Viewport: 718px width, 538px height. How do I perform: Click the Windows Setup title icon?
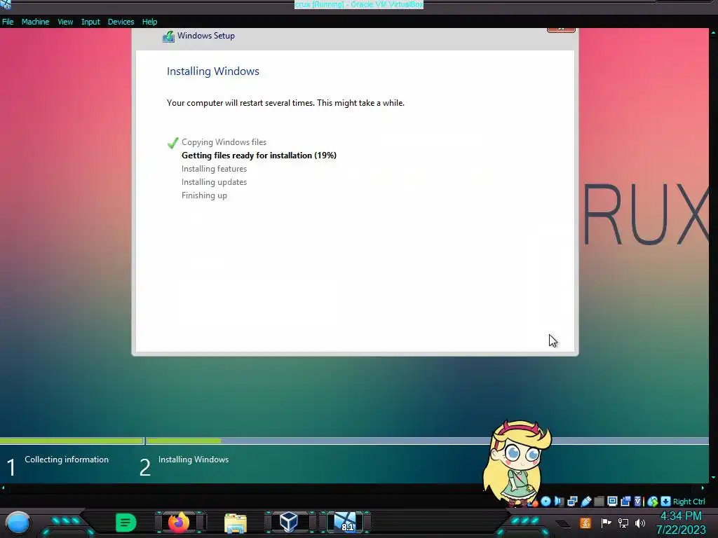[168, 36]
